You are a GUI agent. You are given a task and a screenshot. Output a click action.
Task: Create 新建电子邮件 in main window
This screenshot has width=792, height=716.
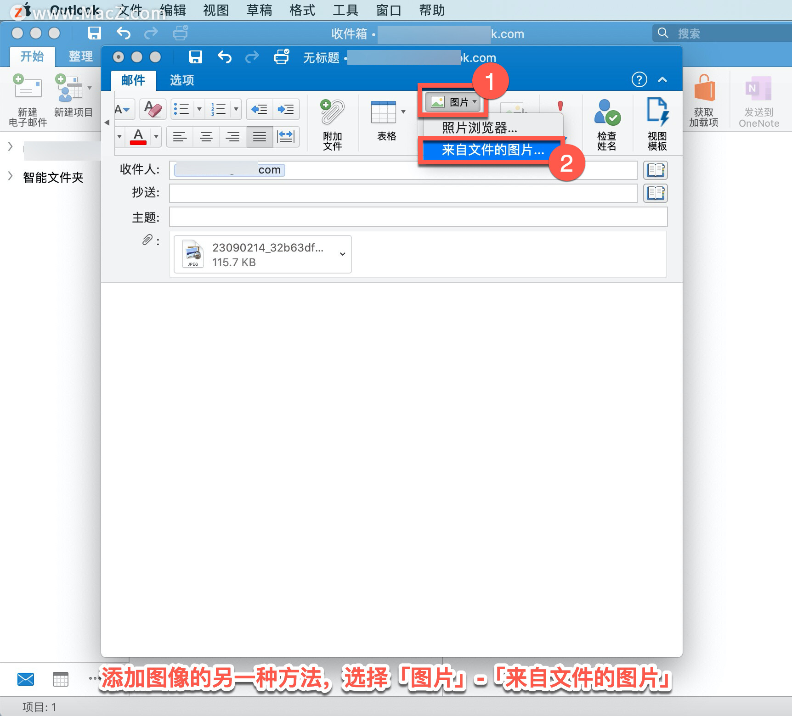coord(28,100)
